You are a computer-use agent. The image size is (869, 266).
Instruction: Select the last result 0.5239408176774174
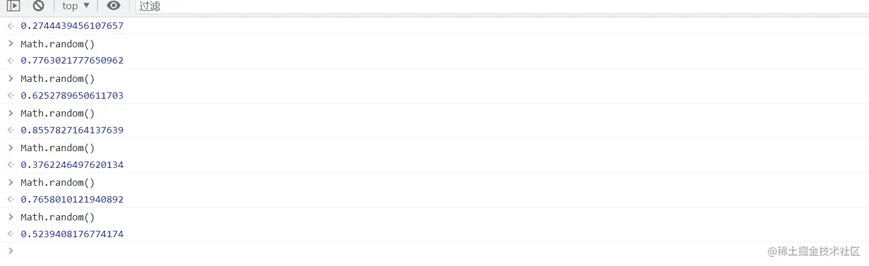[72, 234]
